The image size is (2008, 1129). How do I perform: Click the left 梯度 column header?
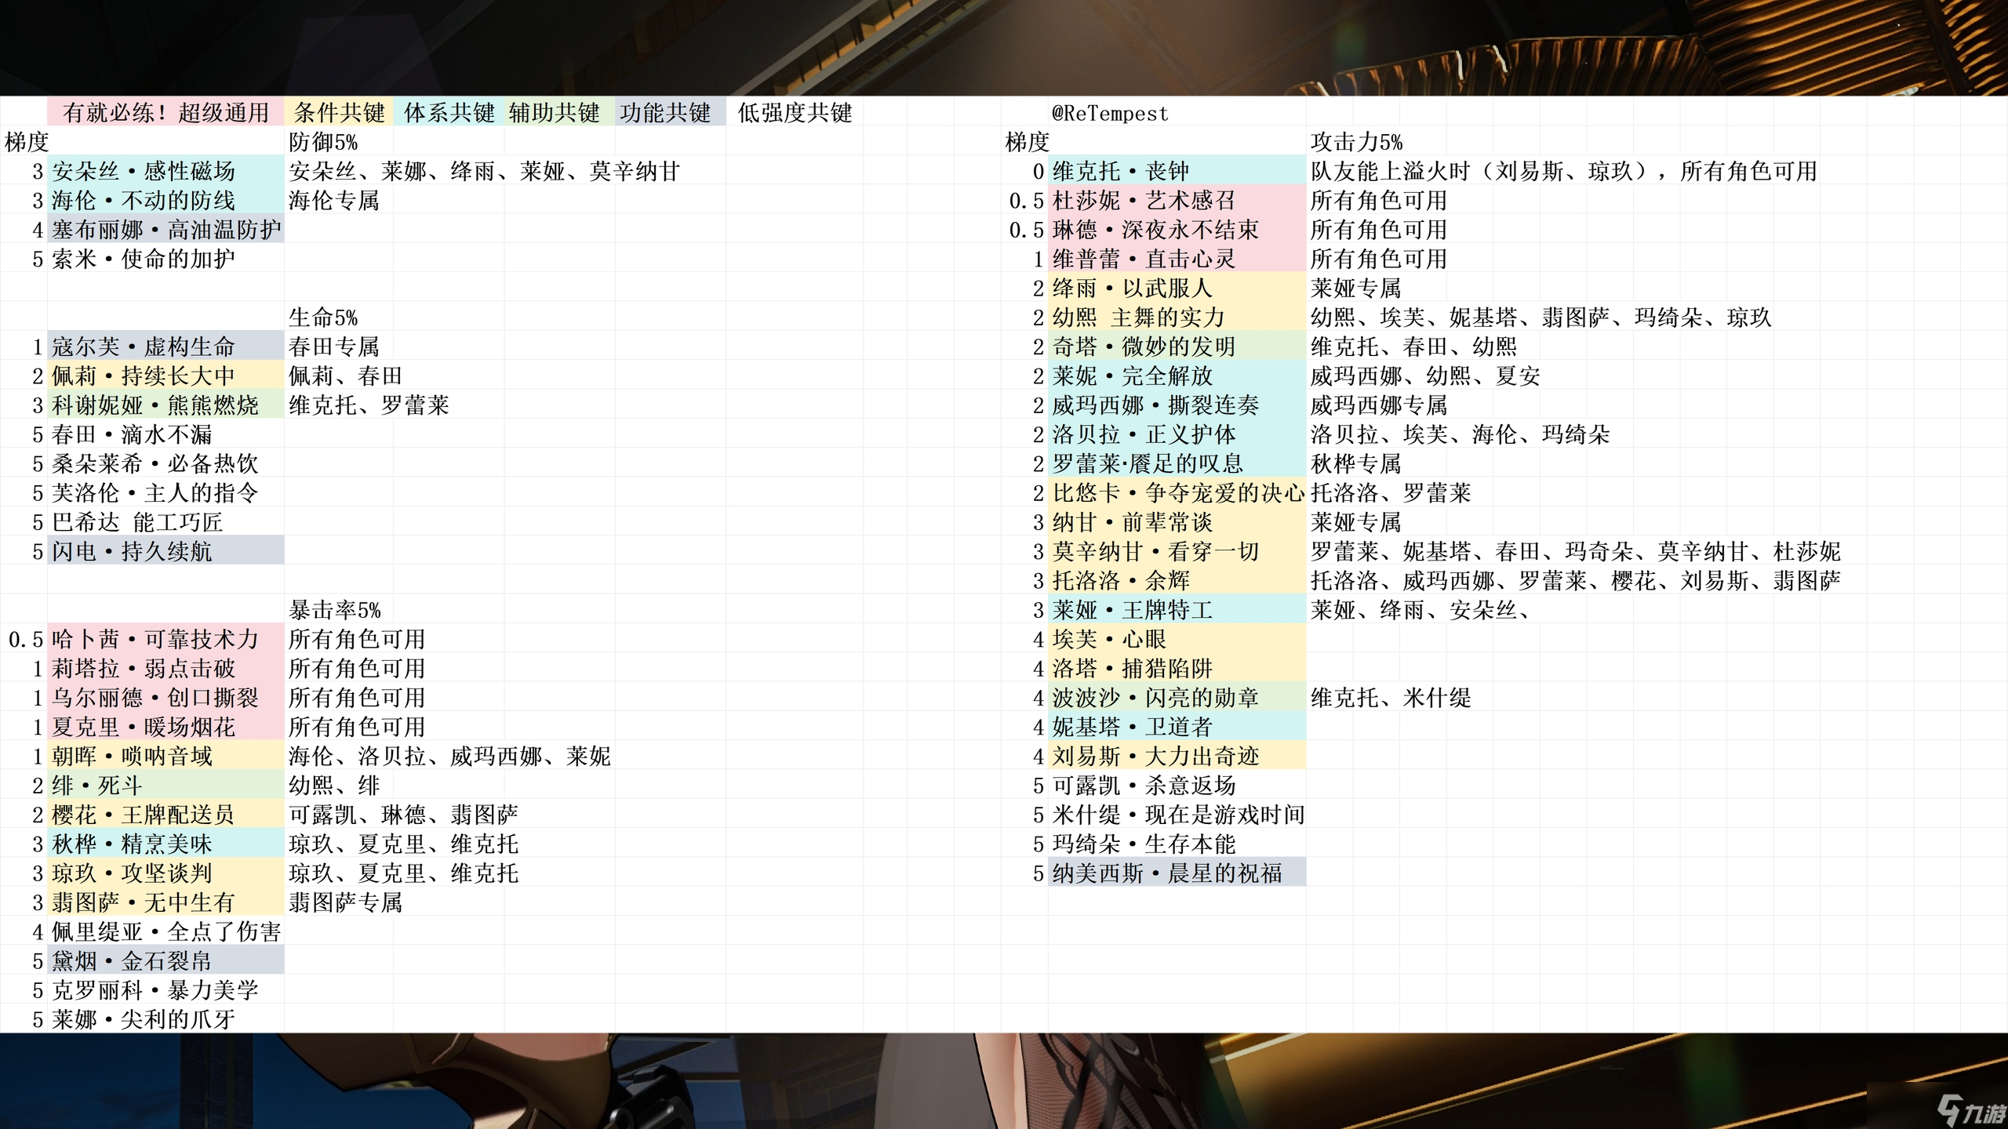point(27,142)
